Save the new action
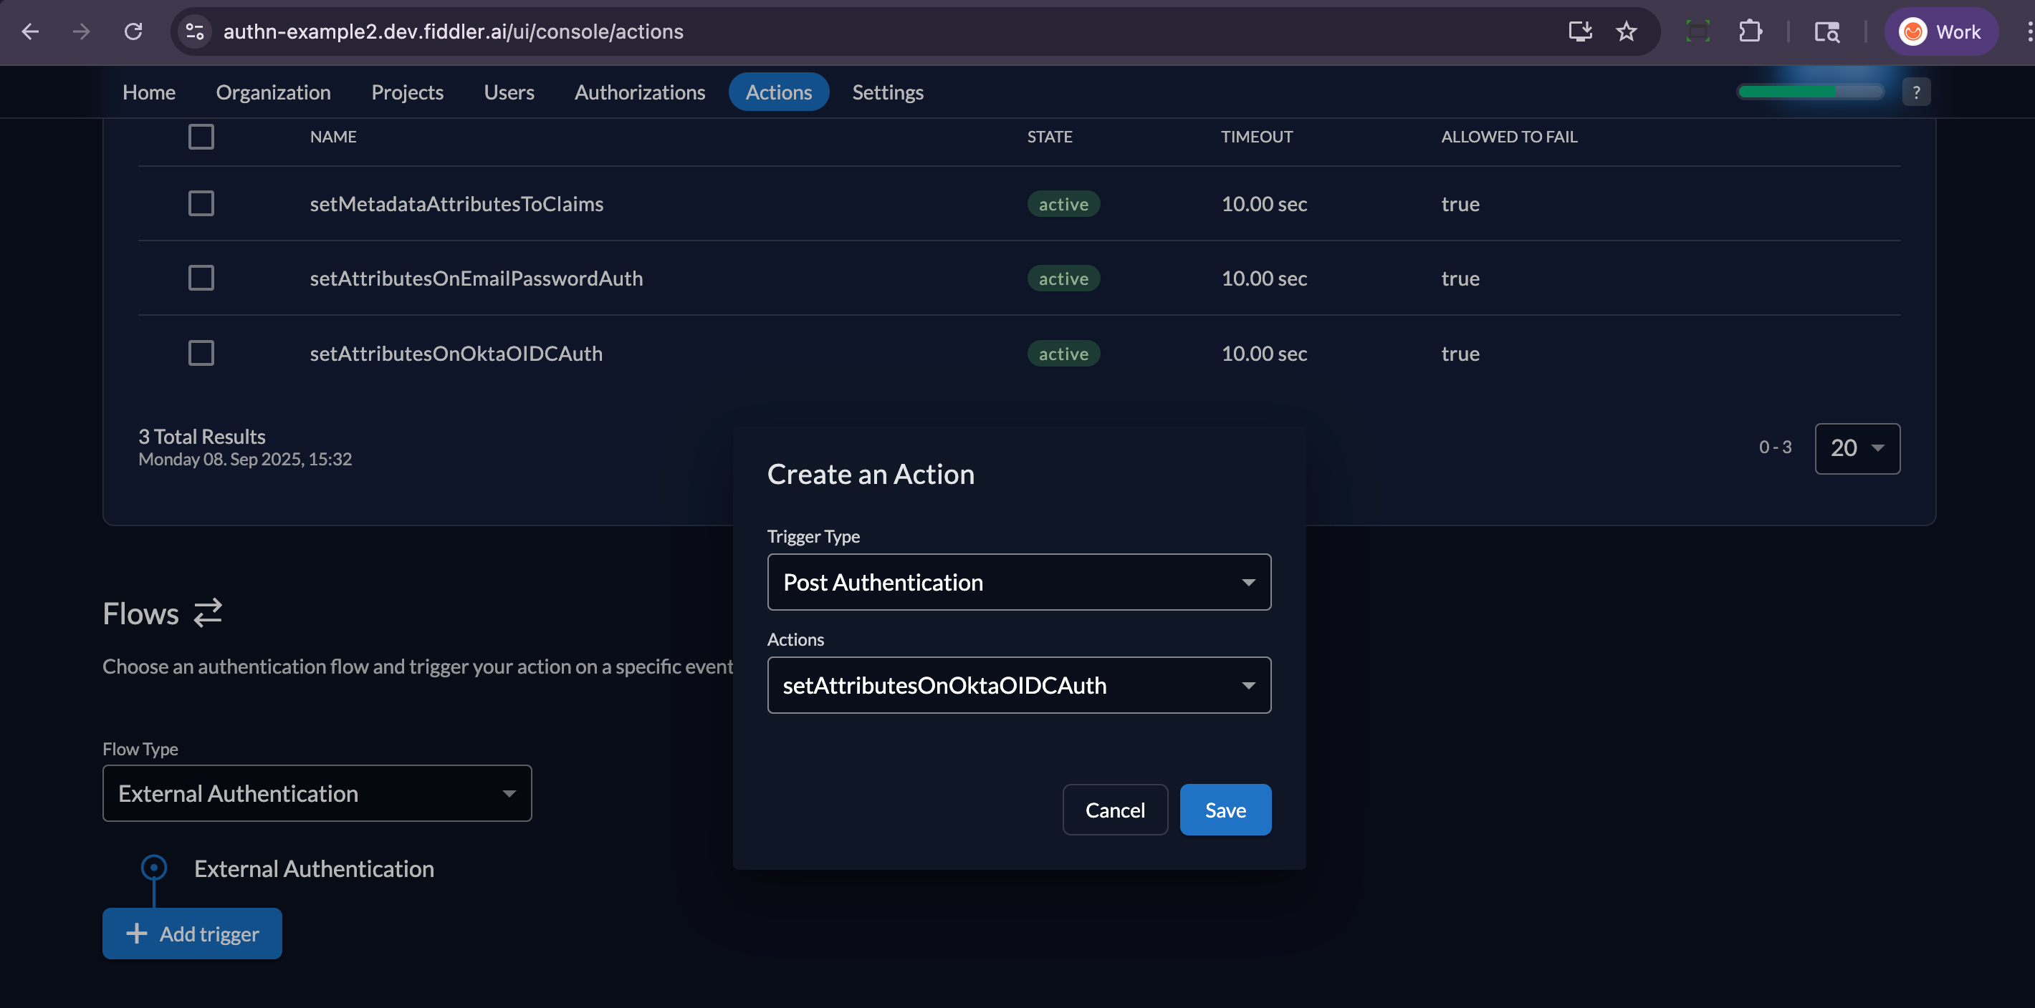 click(x=1225, y=809)
